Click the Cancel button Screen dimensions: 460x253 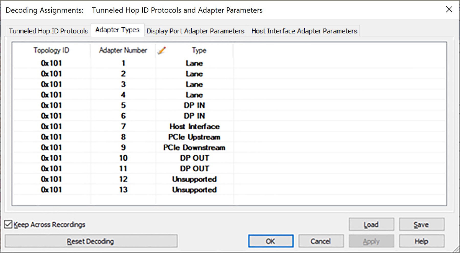pyautogui.click(x=321, y=241)
